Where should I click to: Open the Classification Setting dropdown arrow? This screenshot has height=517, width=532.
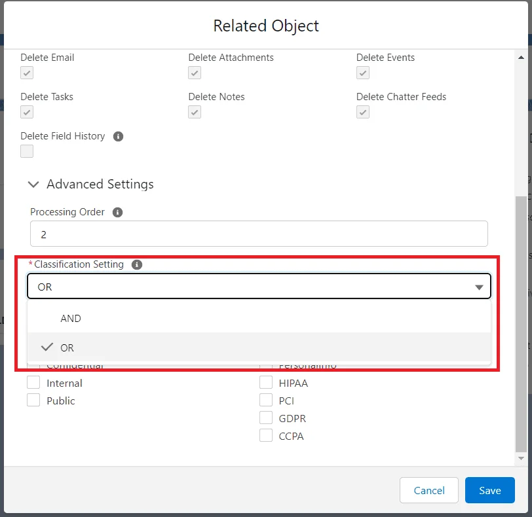(x=479, y=286)
